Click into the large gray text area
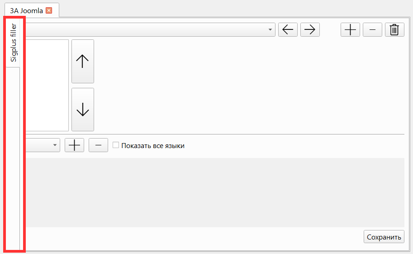 pos(215,192)
